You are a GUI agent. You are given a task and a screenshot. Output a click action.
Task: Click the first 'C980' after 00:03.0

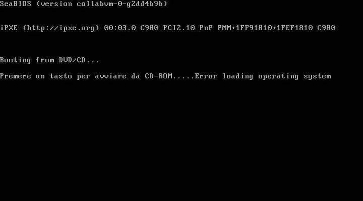pyautogui.click(x=149, y=28)
